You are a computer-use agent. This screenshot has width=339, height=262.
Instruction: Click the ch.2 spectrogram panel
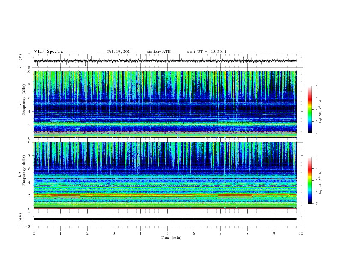pos(165,176)
